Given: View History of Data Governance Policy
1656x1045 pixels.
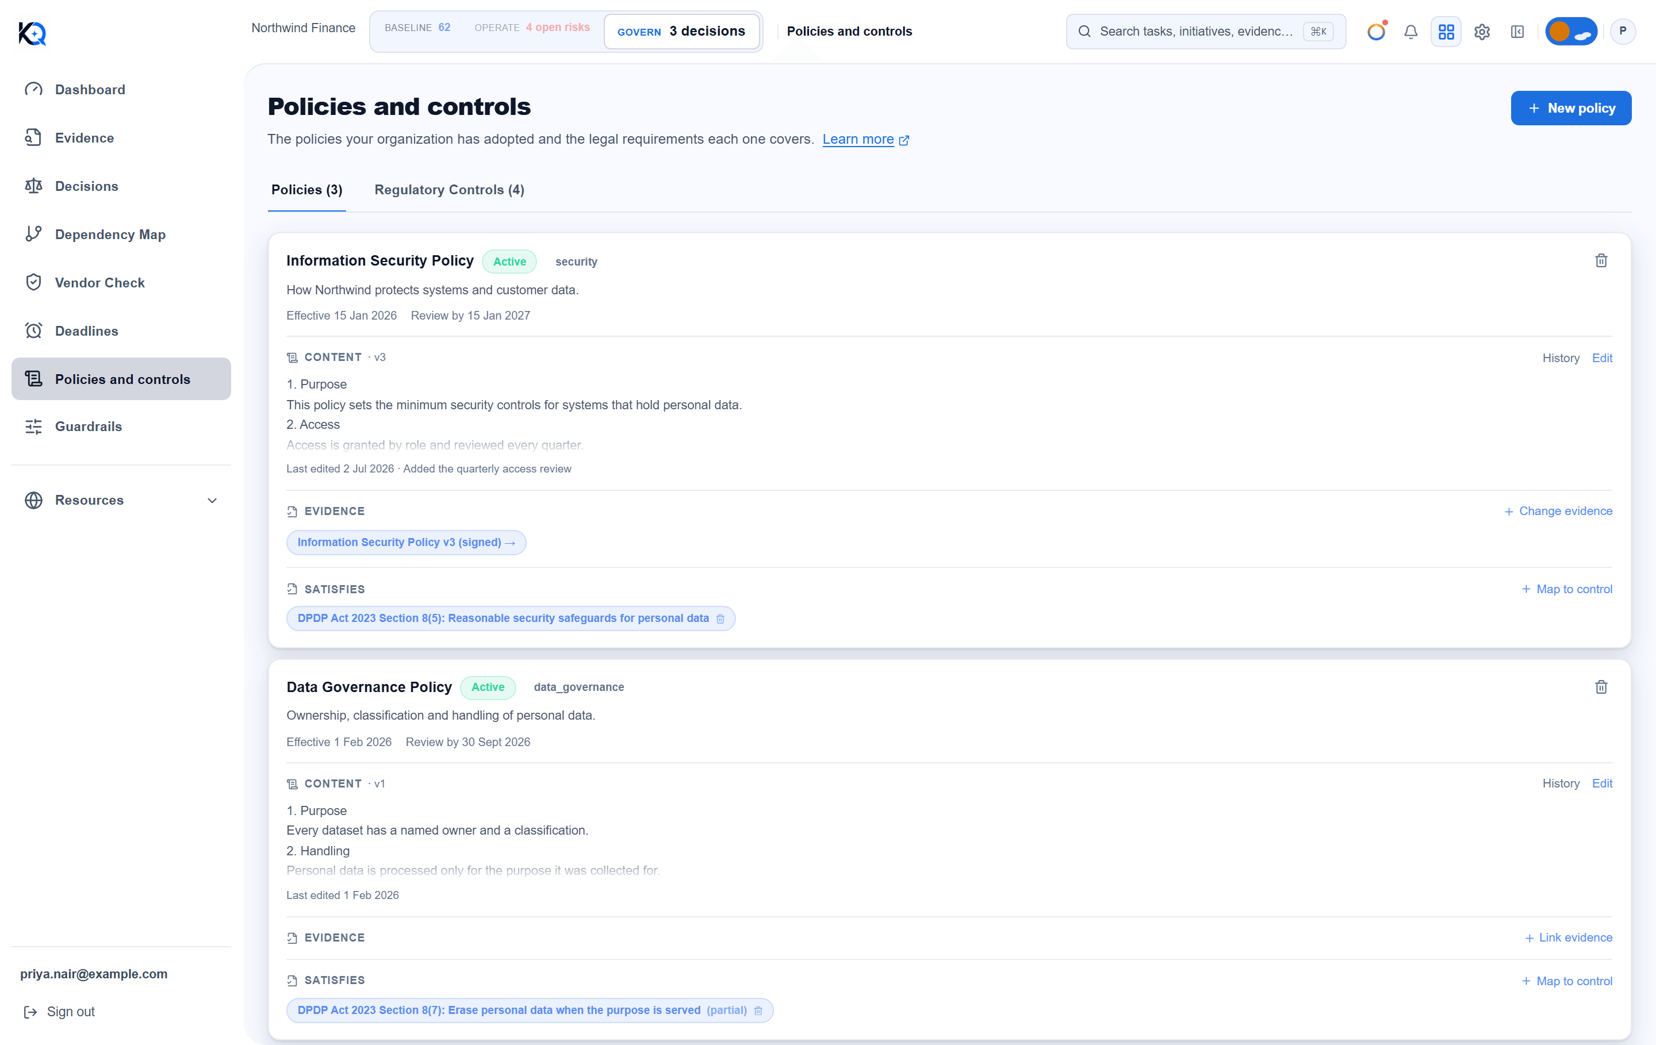Looking at the screenshot, I should click(1561, 784).
